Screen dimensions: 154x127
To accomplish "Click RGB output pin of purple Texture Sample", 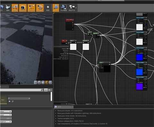I will (146, 79).
